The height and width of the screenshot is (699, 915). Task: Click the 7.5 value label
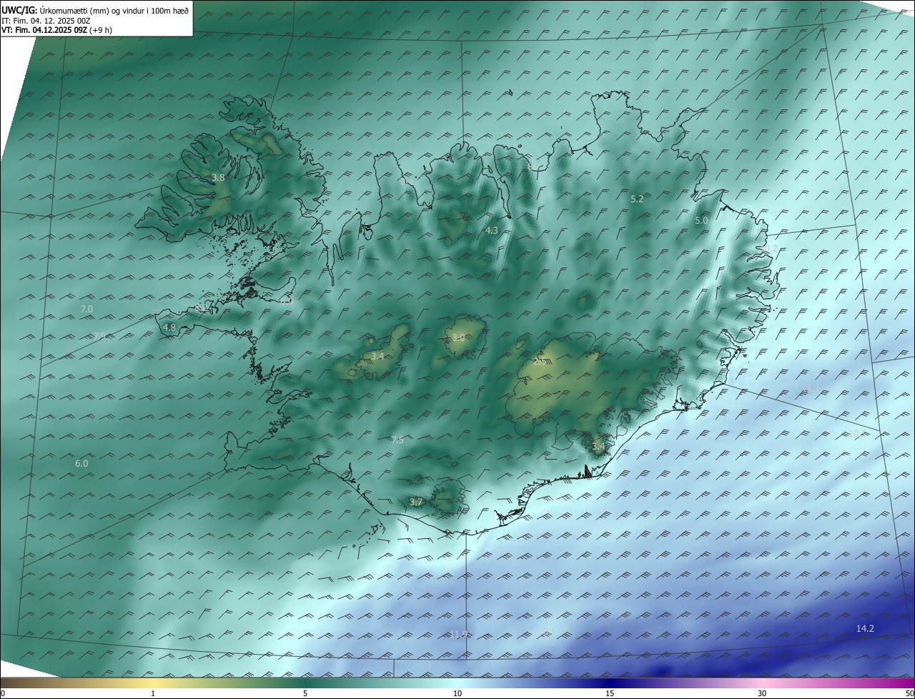pos(397,440)
